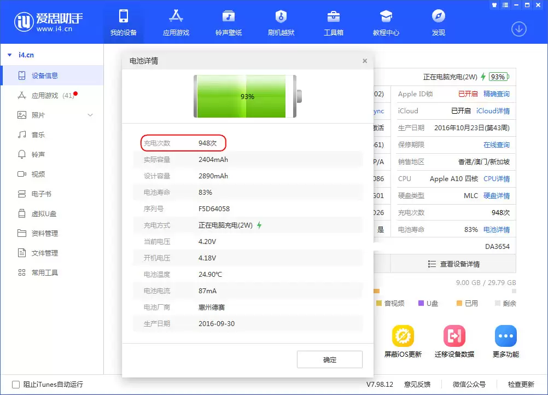Select 设备信息 in sidebar
548x395 pixels.
(53, 75)
